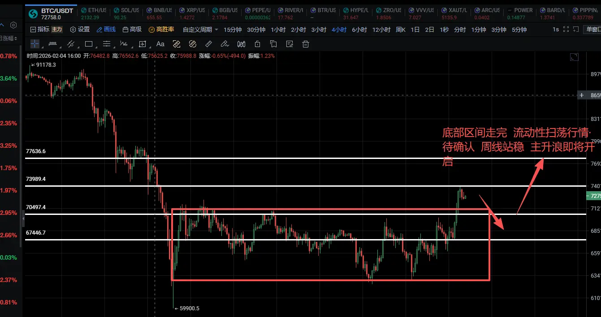Image resolution: width=601 pixels, height=317 pixels.
Task: Switch to 1日 daily timeframe
Action: coord(415,30)
